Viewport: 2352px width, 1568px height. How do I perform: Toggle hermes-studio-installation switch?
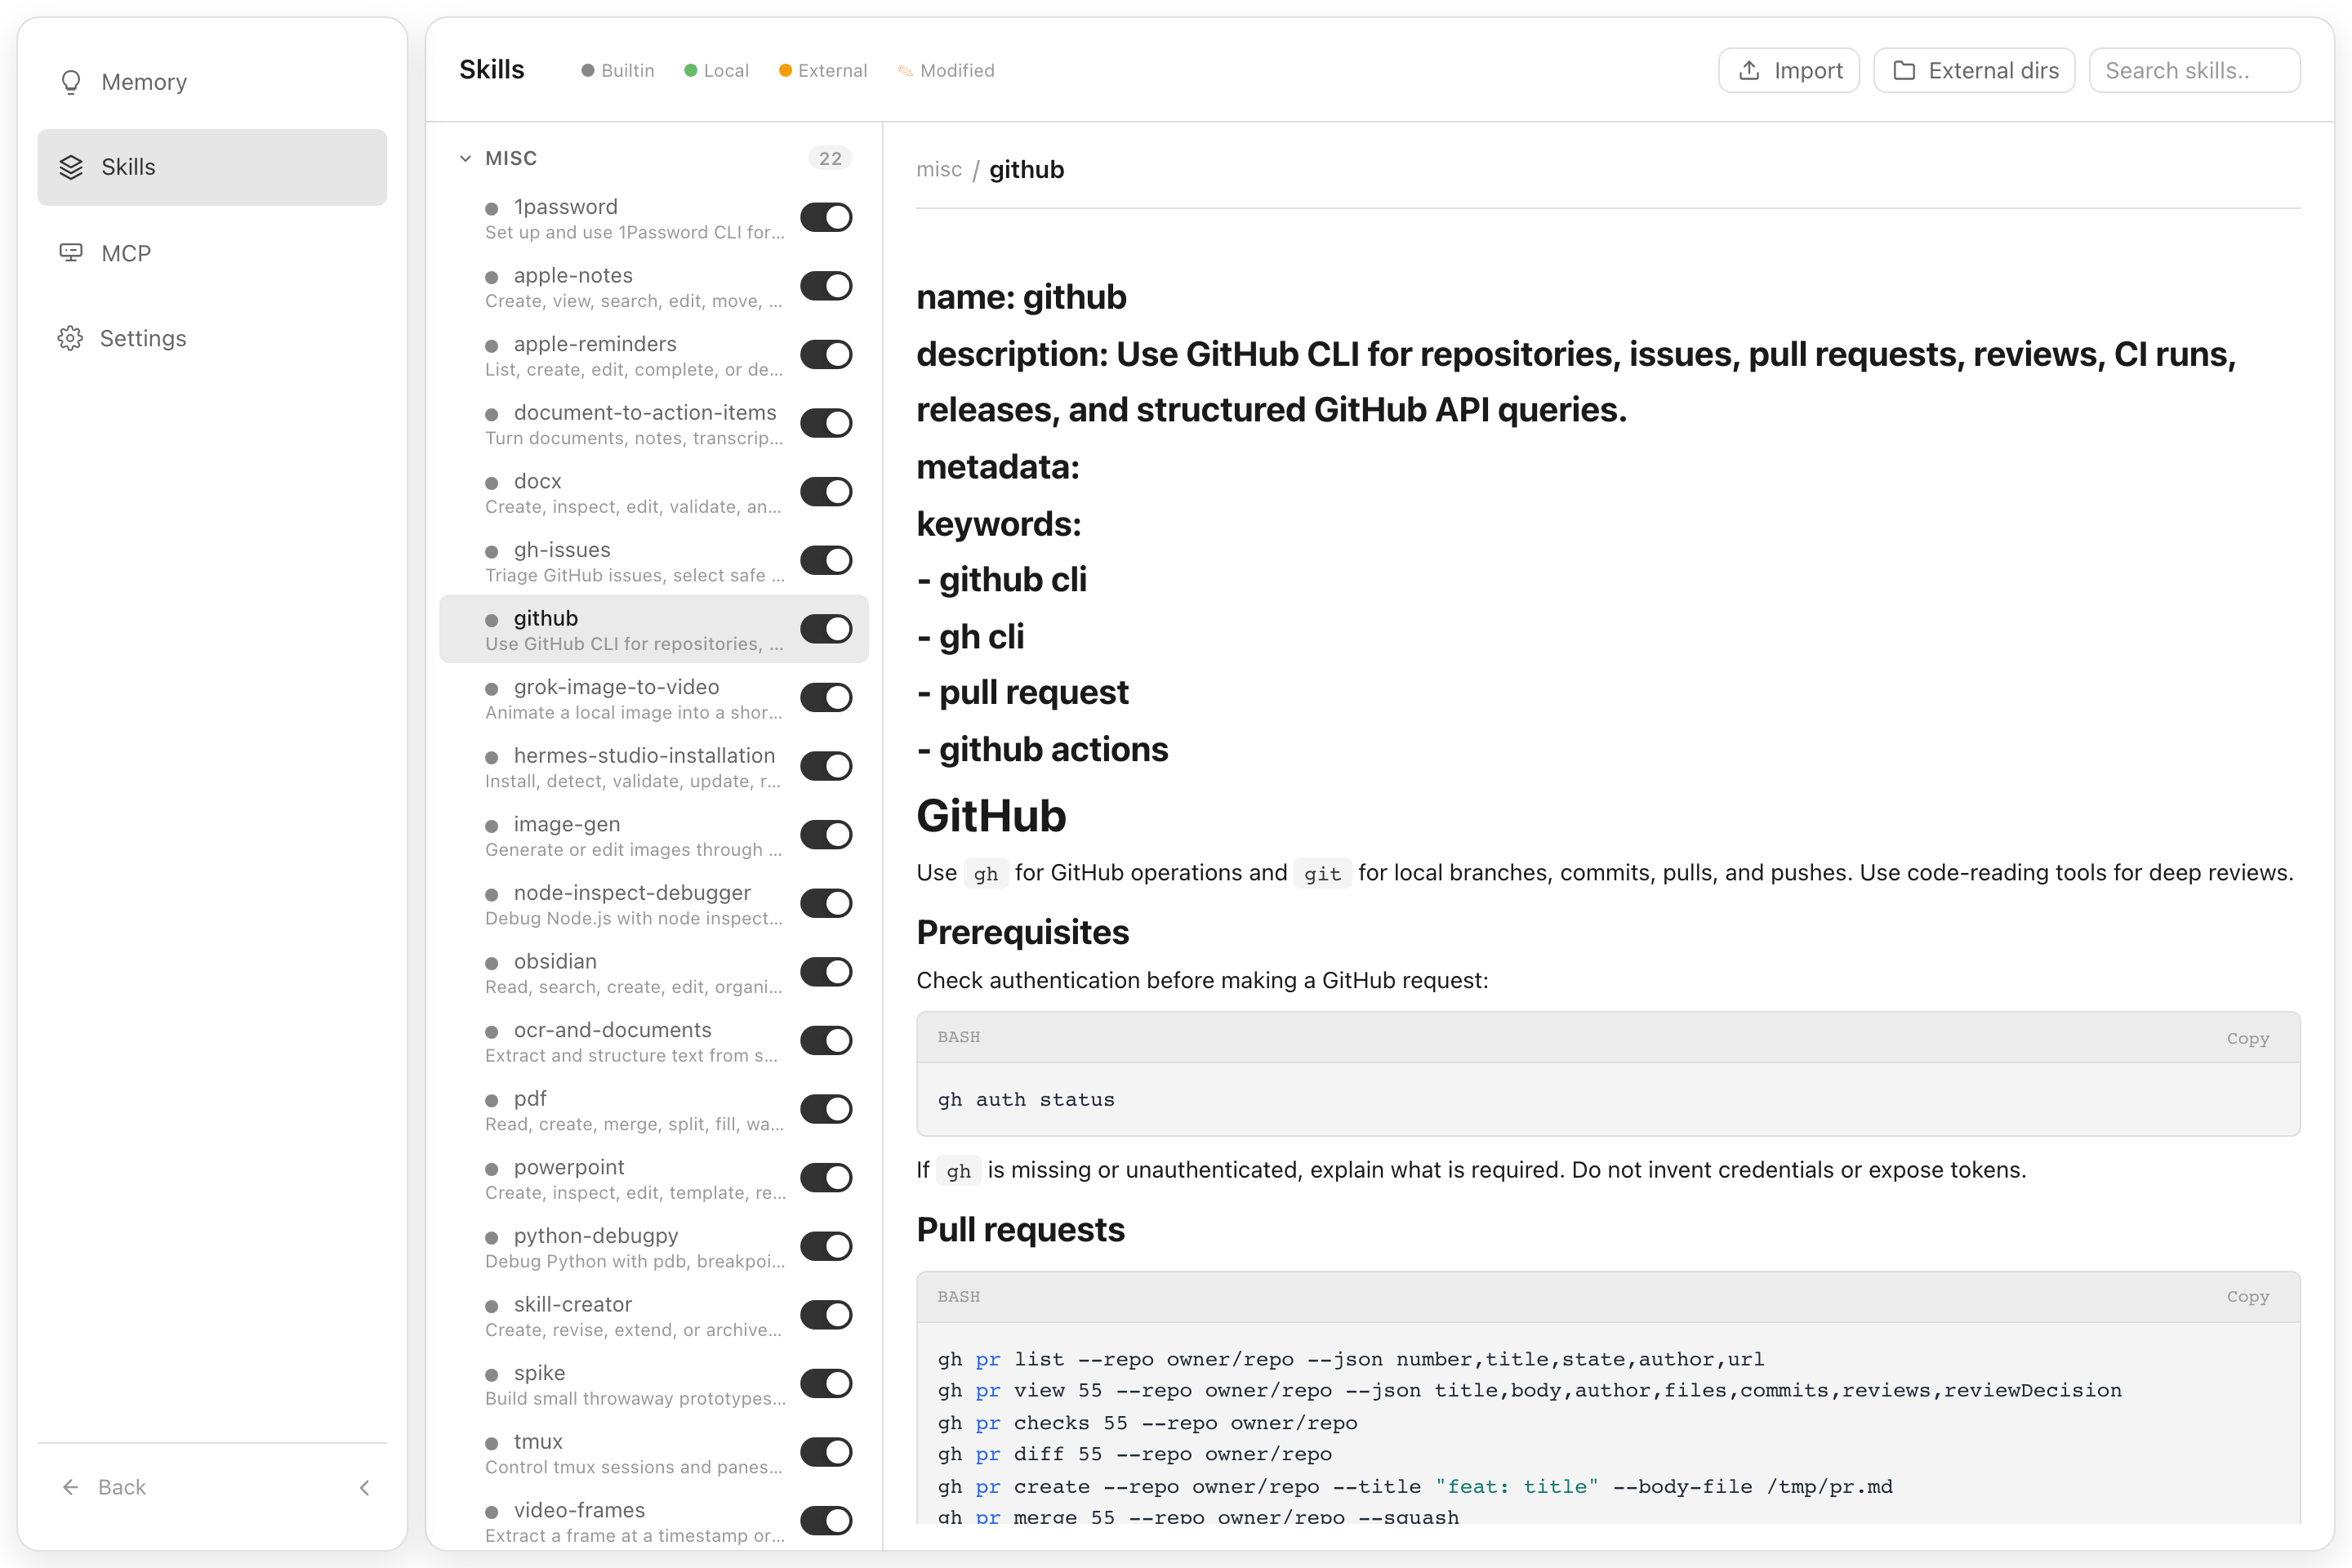pos(826,766)
